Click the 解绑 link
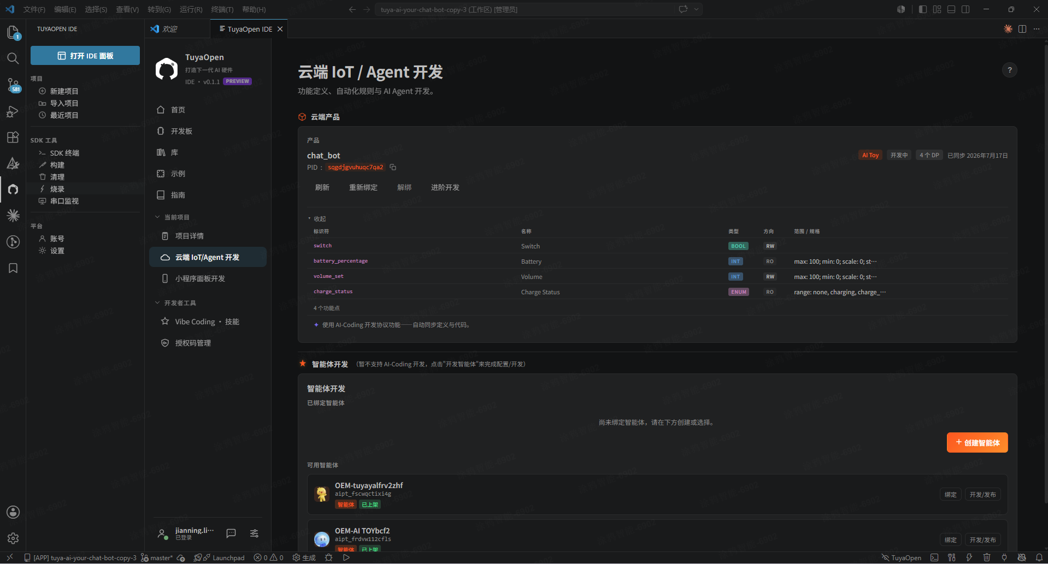Screen dimensions: 1048x564 [404, 187]
